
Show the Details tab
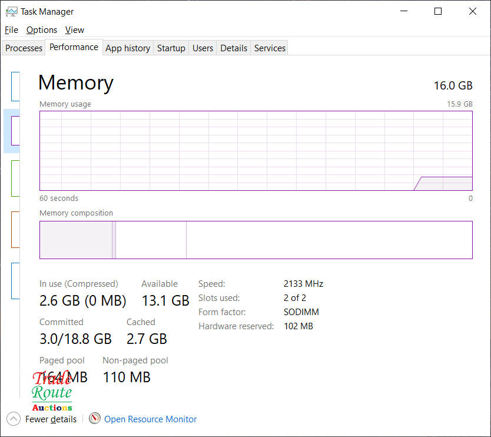coord(234,48)
